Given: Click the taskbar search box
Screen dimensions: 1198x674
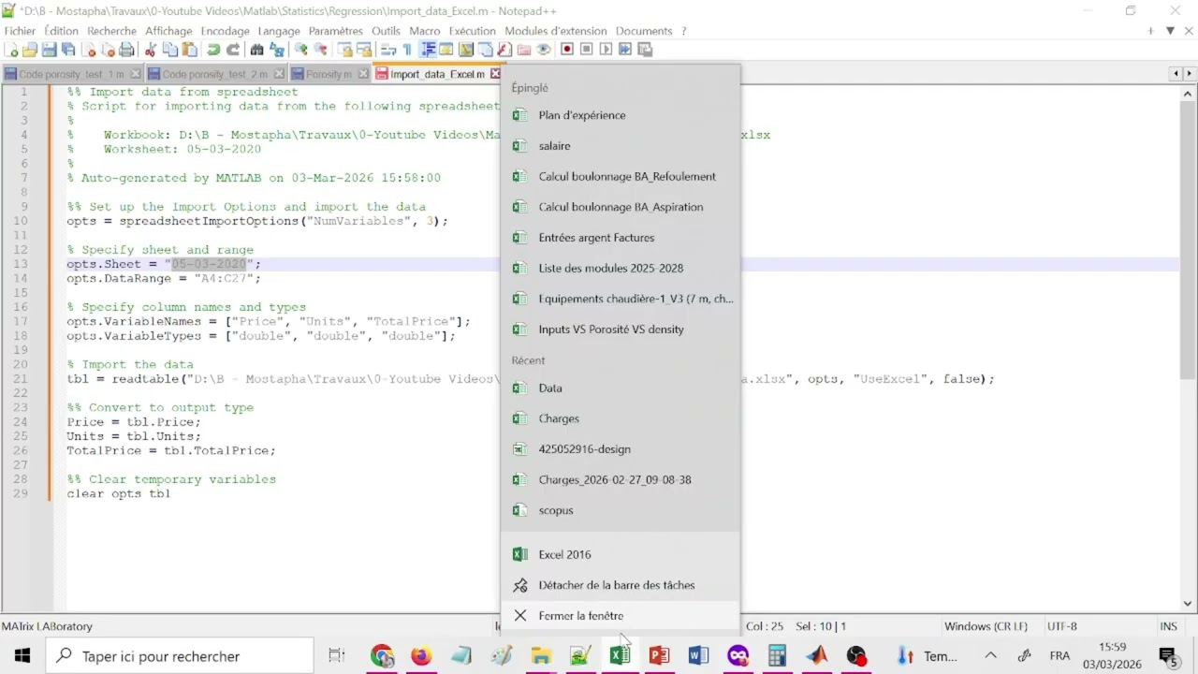Looking at the screenshot, I should pyautogui.click(x=180, y=656).
